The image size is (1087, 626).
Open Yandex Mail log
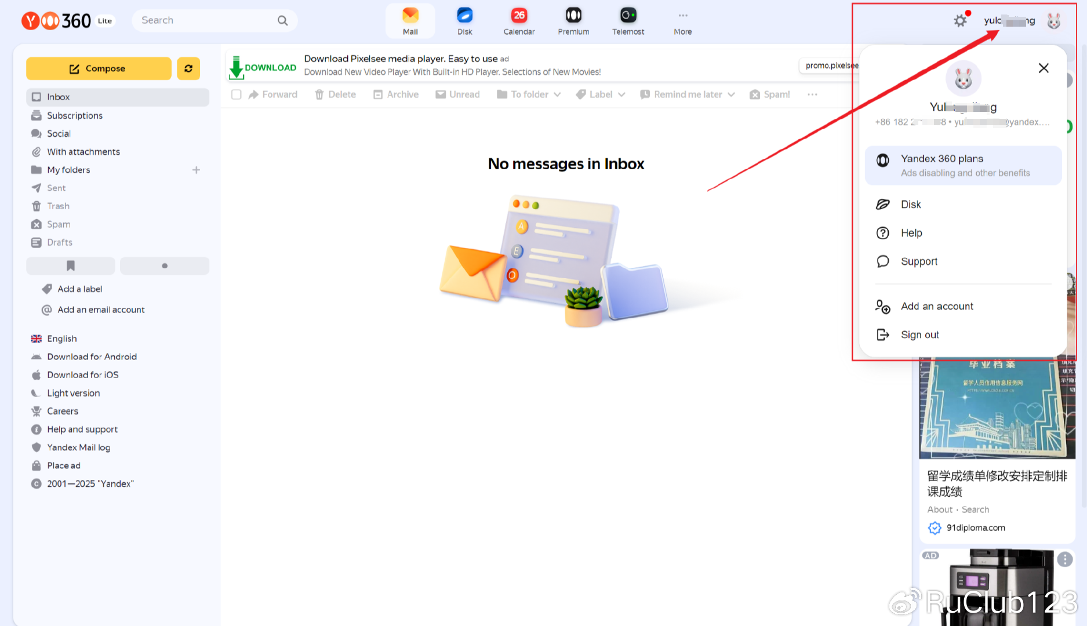click(78, 447)
